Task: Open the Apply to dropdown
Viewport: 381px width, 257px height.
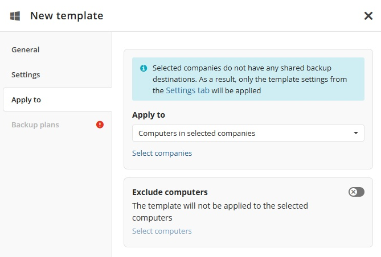Action: click(x=248, y=133)
